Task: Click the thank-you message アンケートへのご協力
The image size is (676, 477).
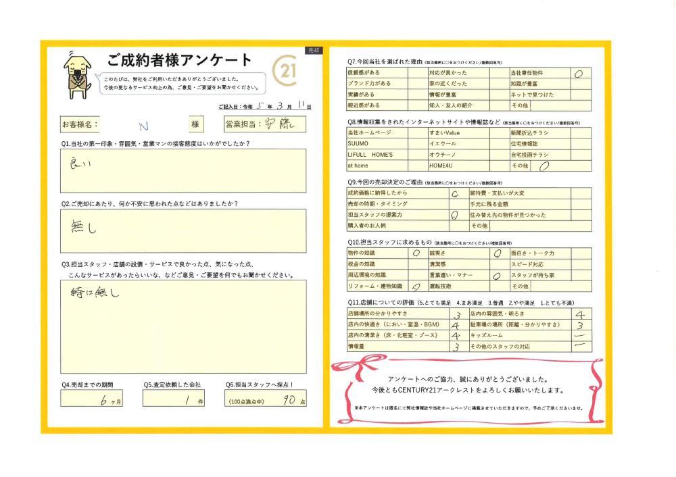Action: [468, 379]
